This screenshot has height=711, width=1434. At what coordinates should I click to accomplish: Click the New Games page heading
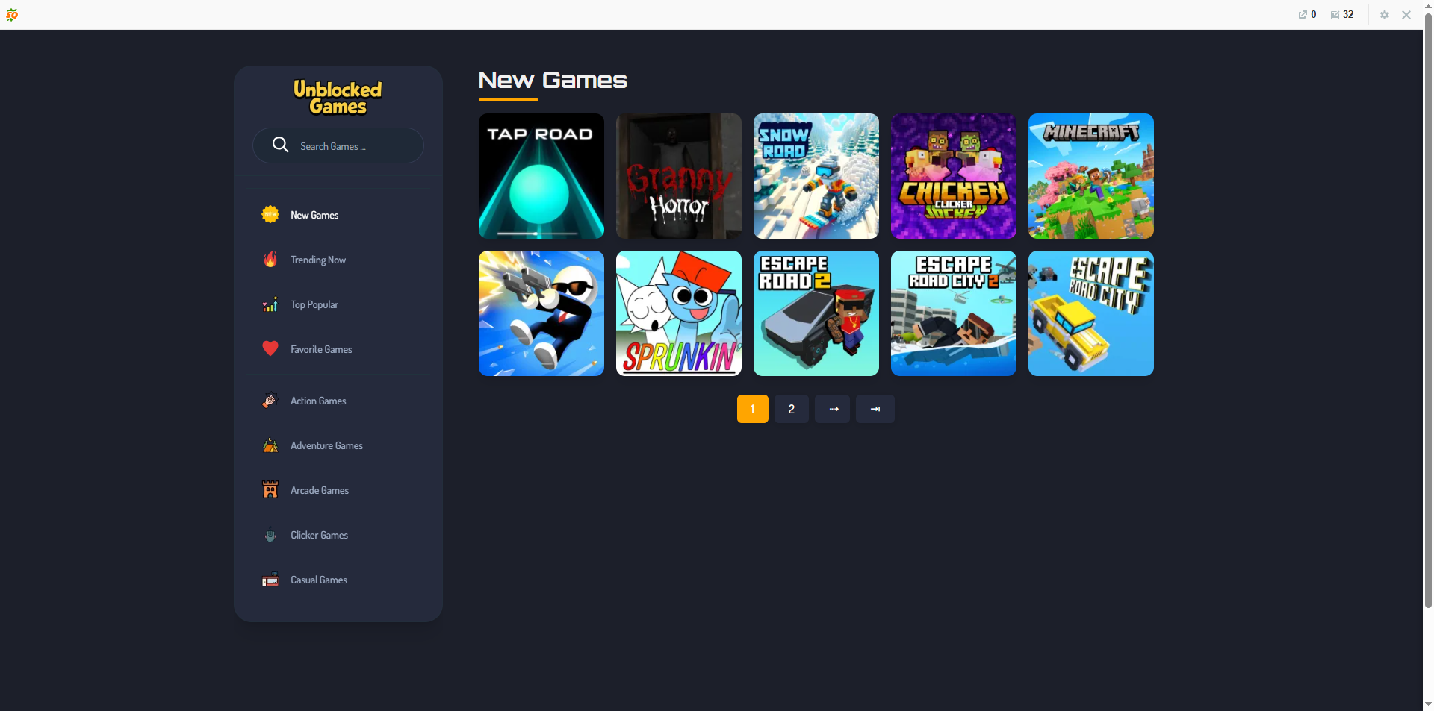553,81
